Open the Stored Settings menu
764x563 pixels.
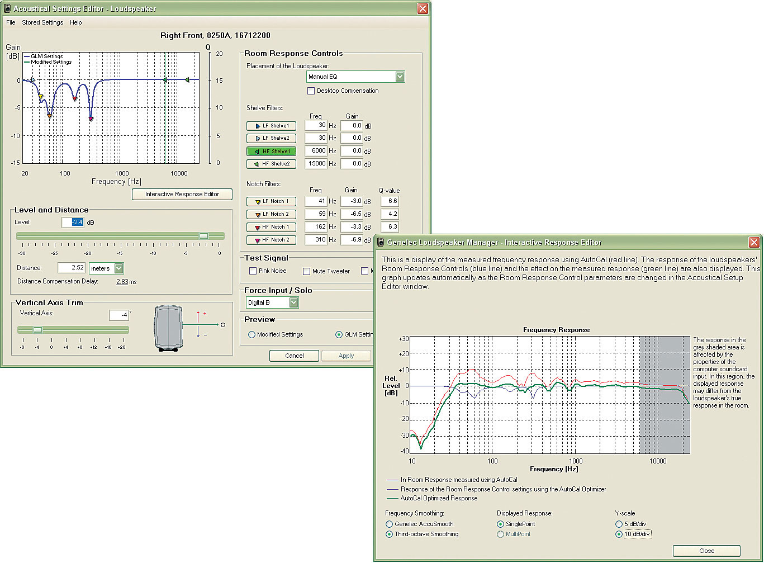tap(42, 22)
